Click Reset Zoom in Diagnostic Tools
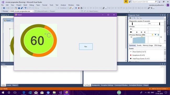The image size is (170, 95). click(x=141, y=18)
